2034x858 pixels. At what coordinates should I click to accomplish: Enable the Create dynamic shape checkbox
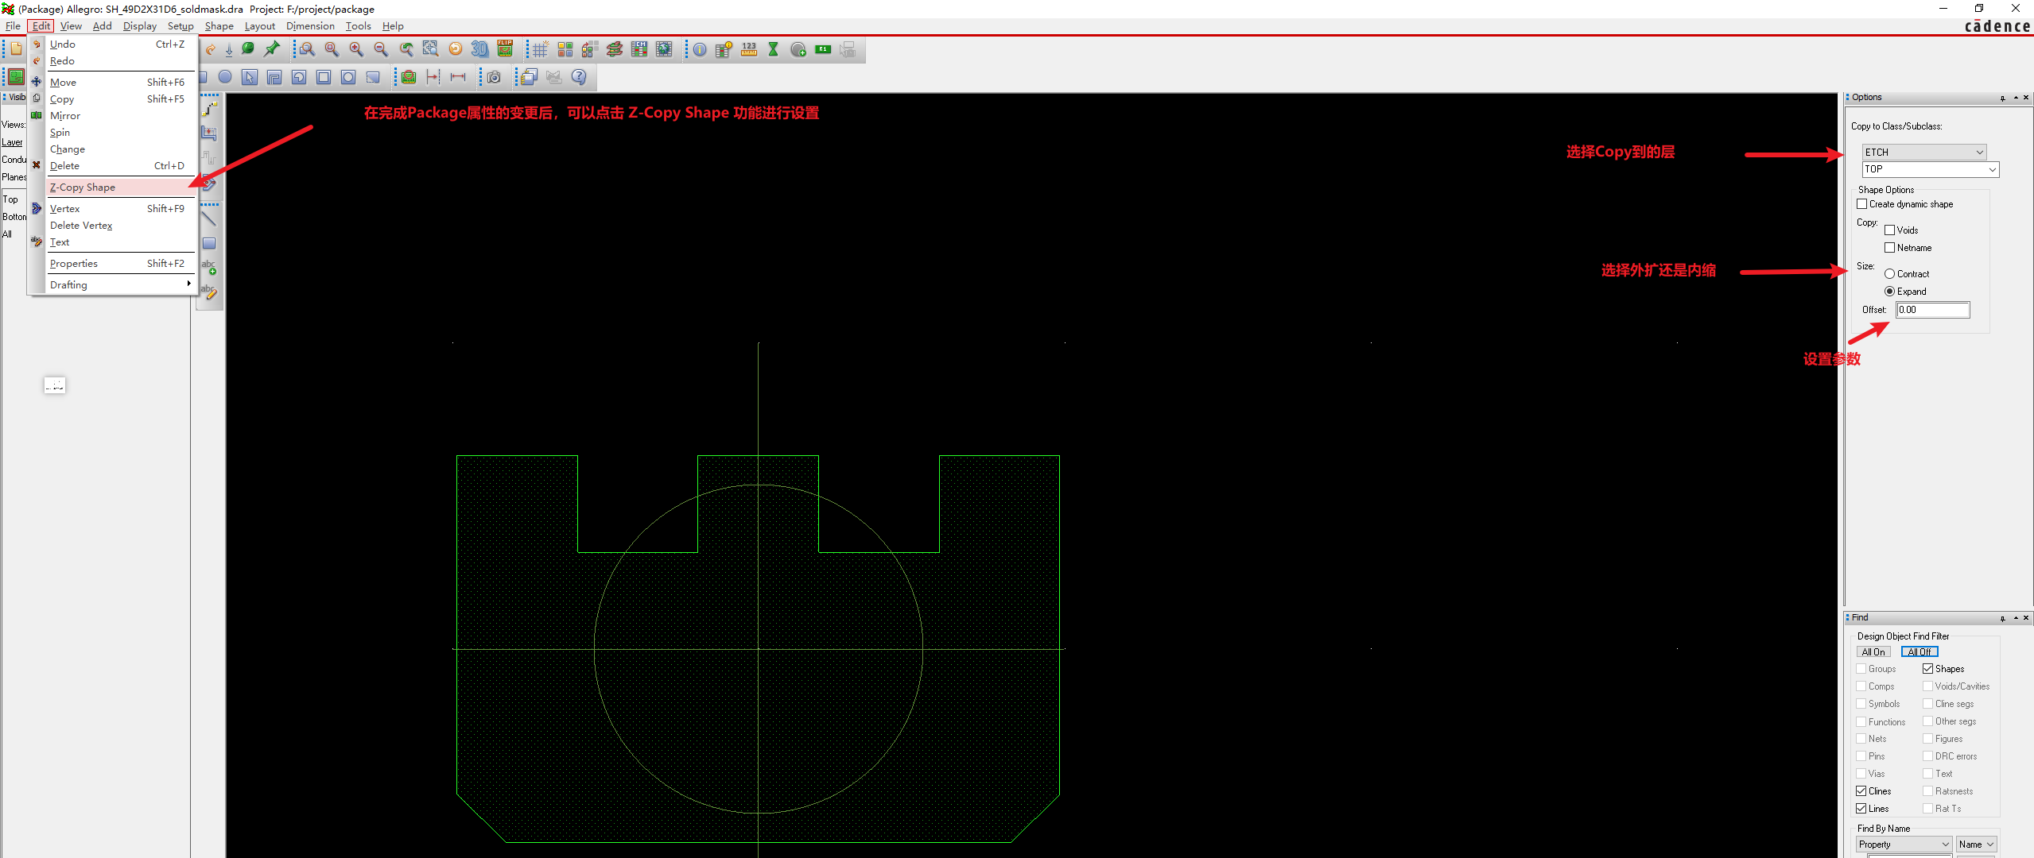(x=1861, y=204)
